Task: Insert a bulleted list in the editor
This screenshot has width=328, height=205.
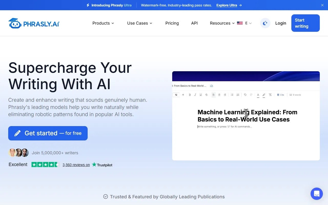Action: 232,95
